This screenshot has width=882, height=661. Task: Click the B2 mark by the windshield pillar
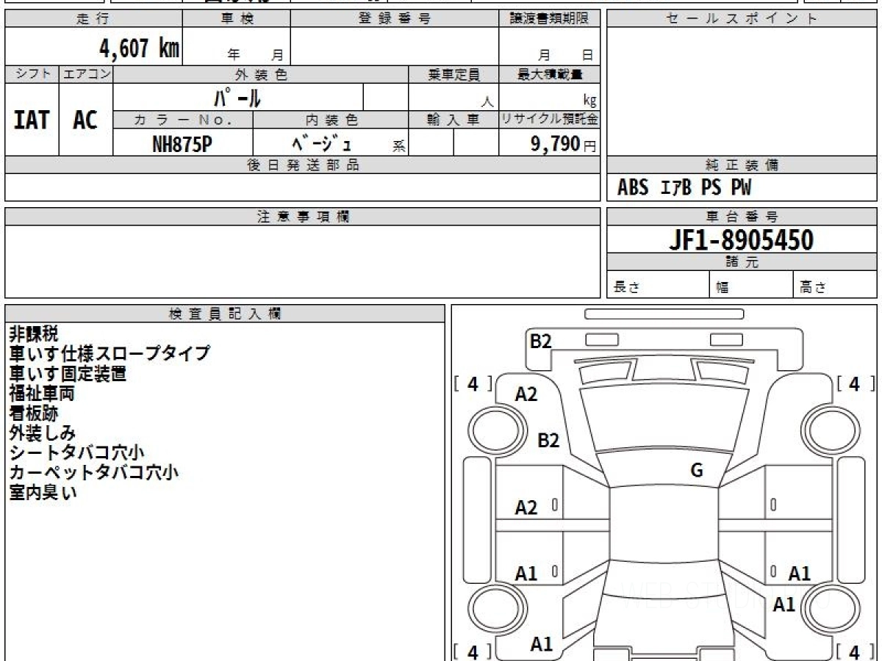[548, 441]
